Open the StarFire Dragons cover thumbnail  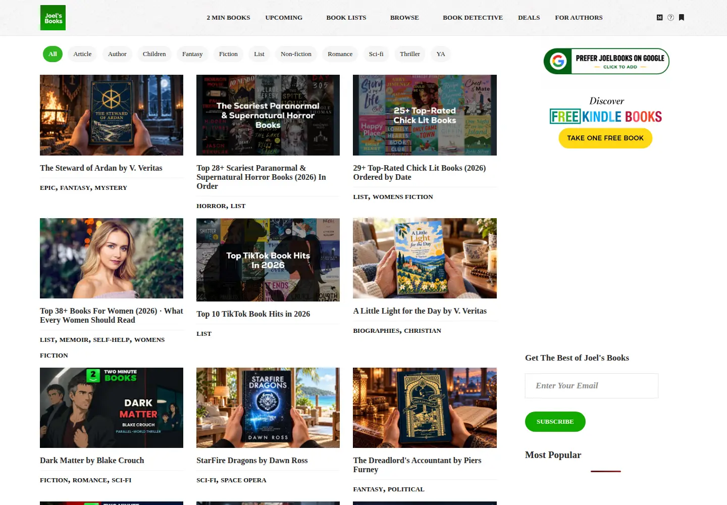268,408
